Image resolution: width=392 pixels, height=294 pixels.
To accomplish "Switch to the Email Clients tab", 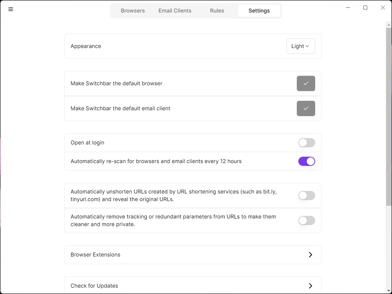I will click(x=175, y=11).
